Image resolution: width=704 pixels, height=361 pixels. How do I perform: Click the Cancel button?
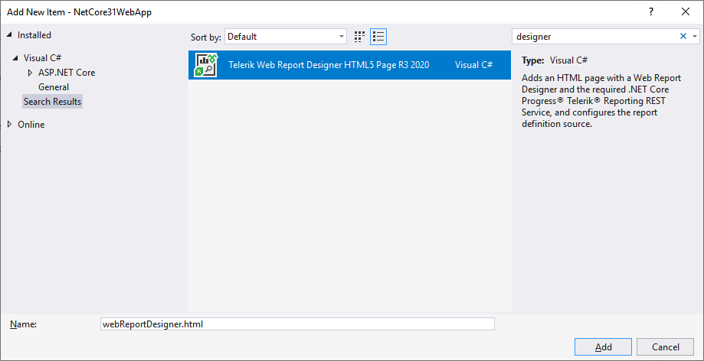[666, 346]
